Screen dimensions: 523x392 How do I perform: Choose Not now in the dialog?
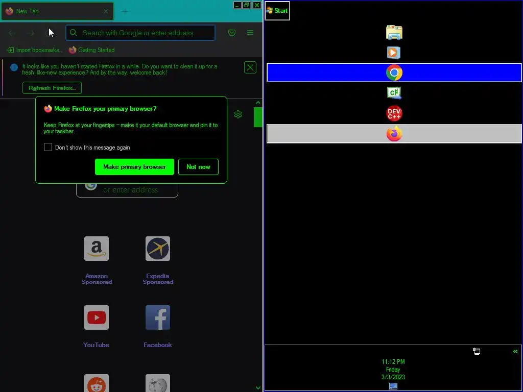(x=199, y=167)
